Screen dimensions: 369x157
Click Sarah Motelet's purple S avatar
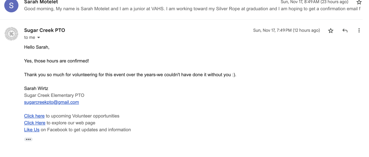[12, 6]
